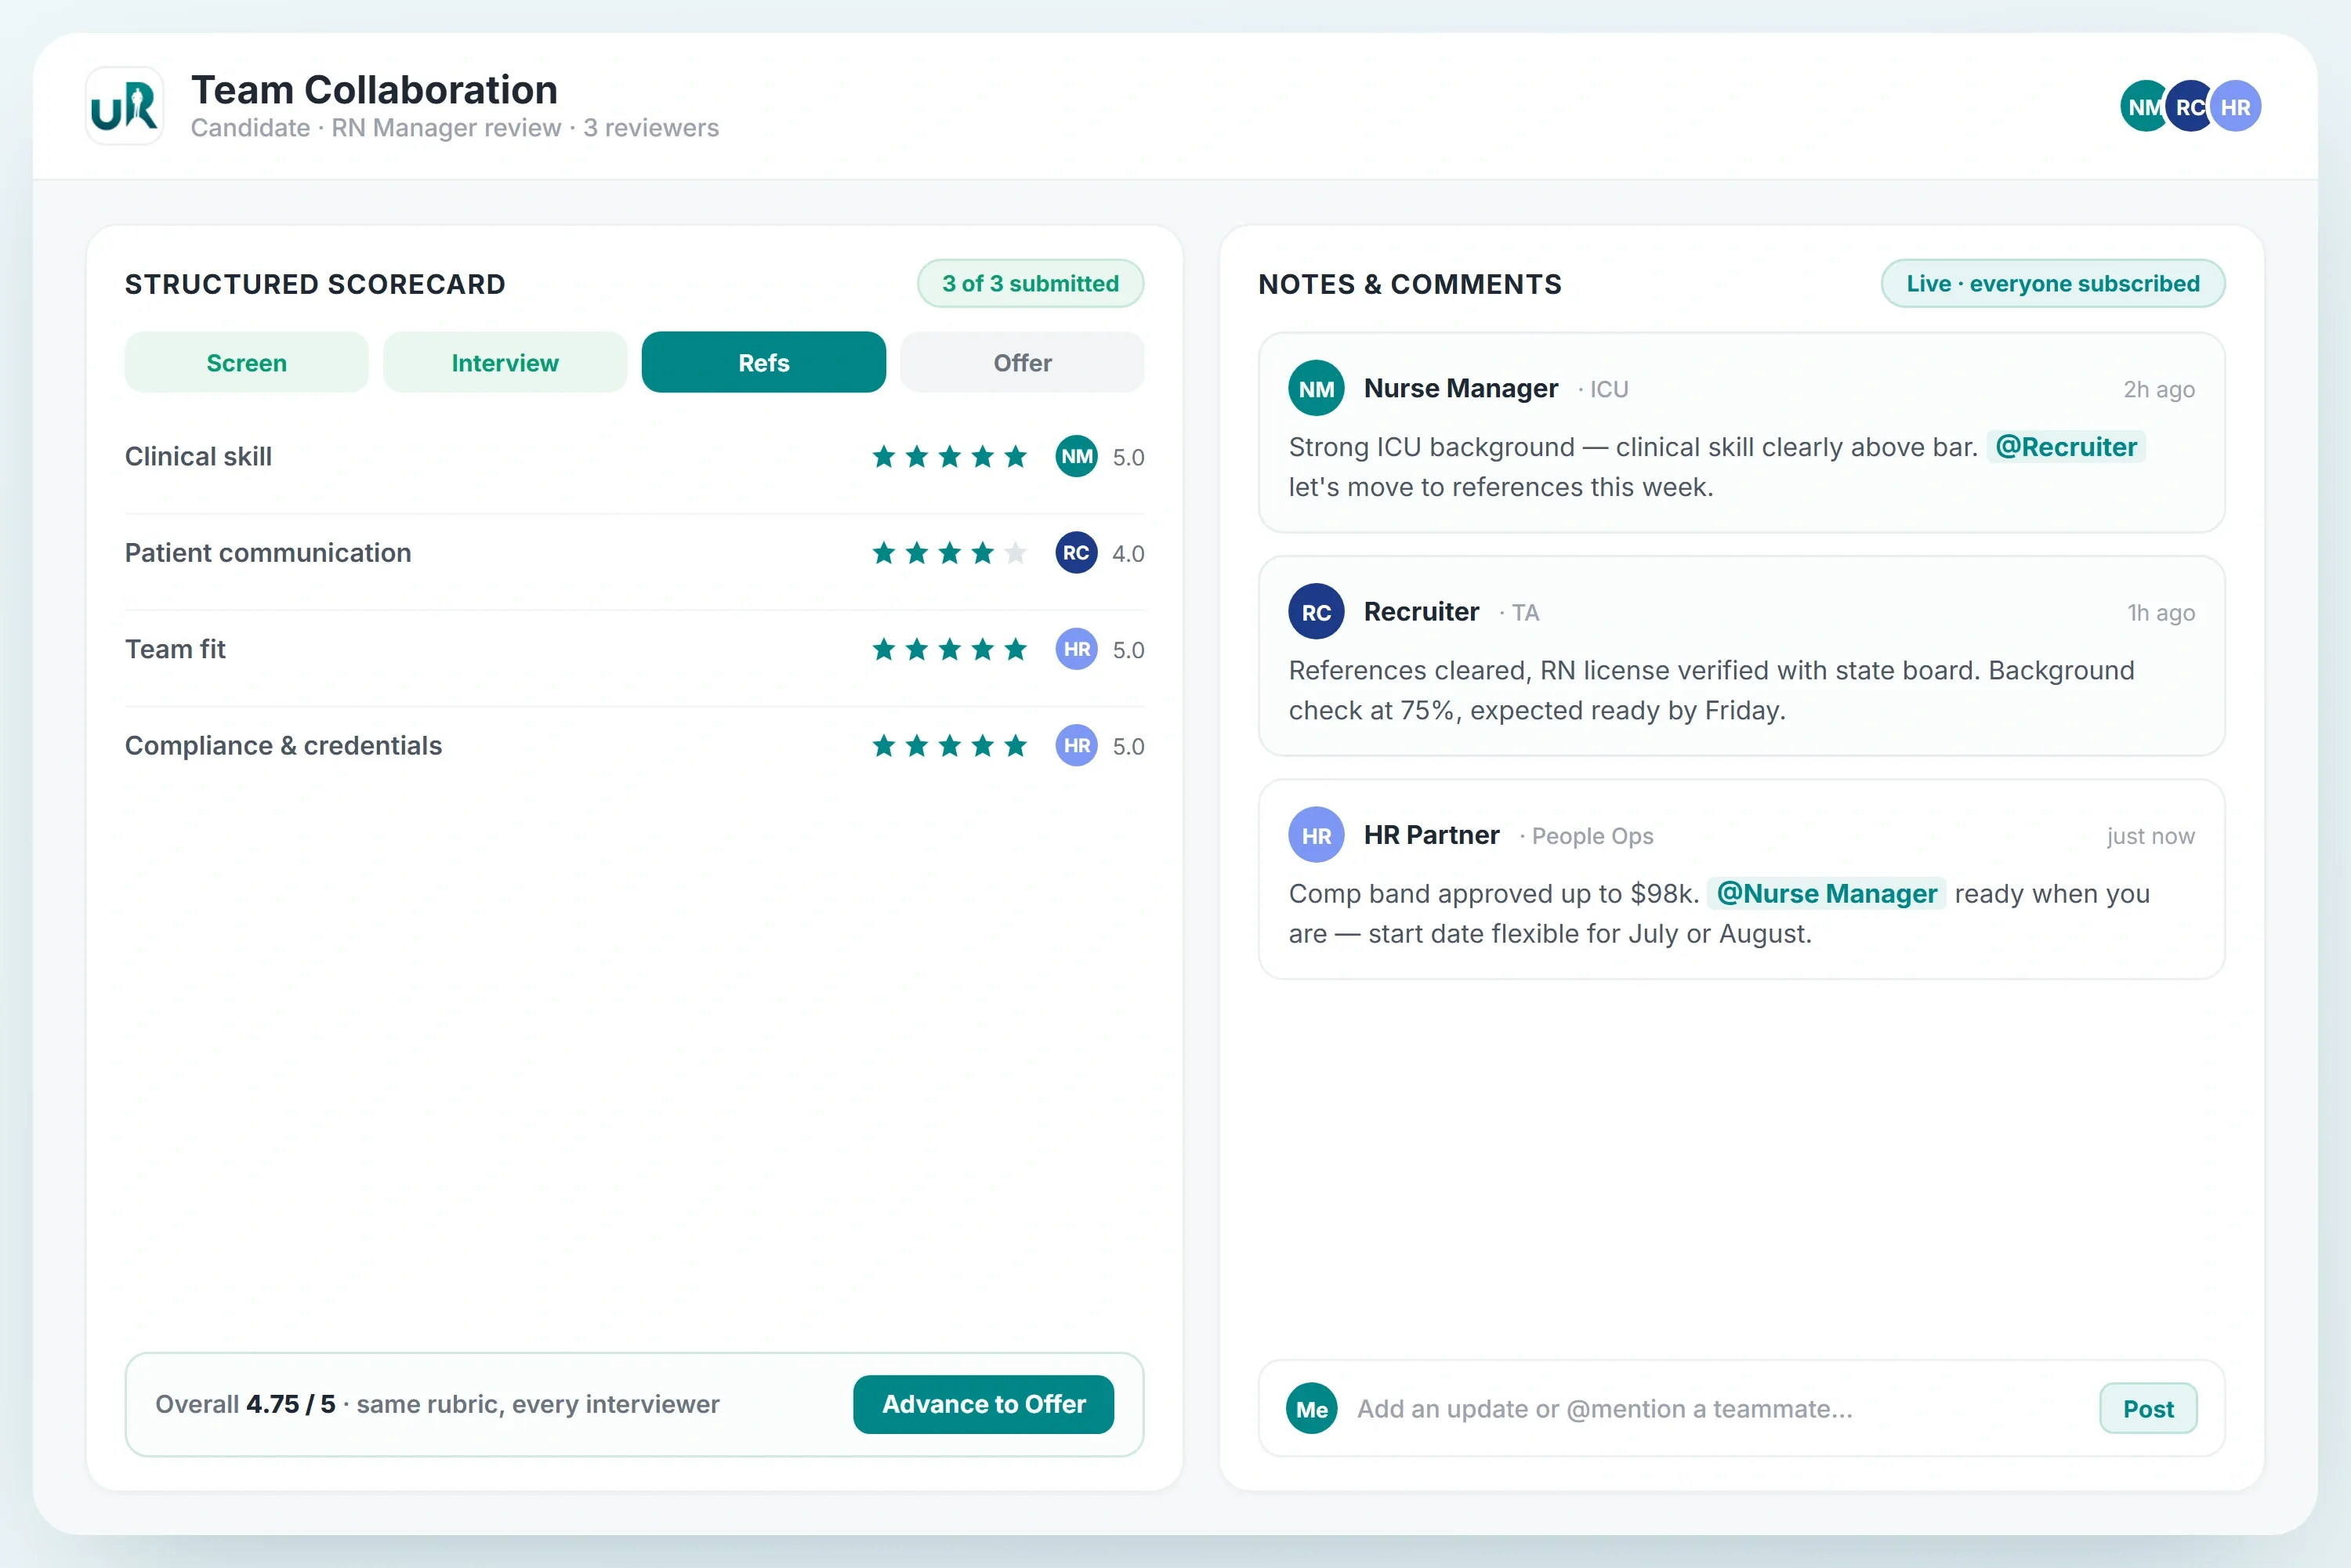The width and height of the screenshot is (2351, 1568).
Task: Open NM avatar in header reviewer stack
Action: click(2144, 106)
